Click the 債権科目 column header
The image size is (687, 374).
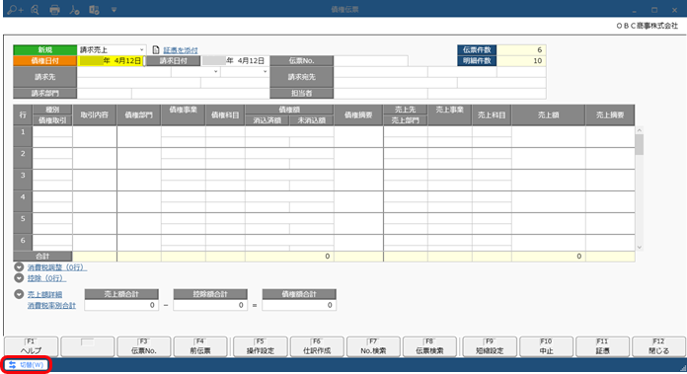[x=225, y=115]
